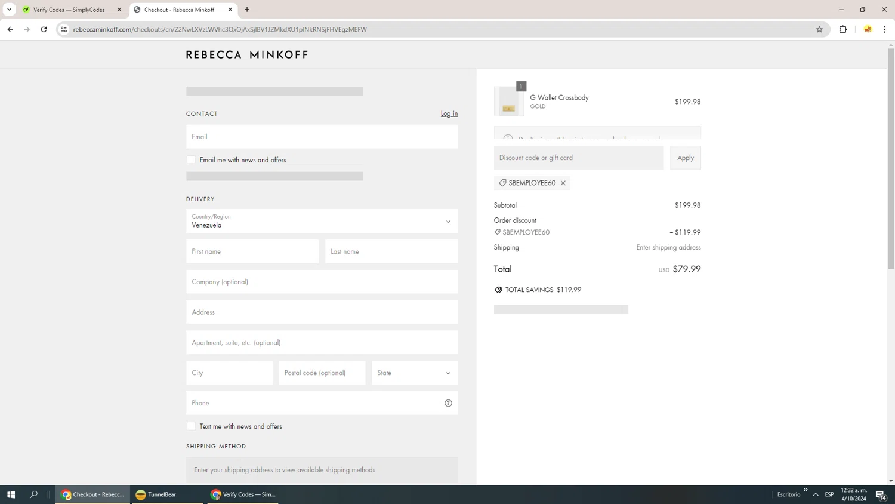
Task: Open the taskbar clock and date
Action: tap(854, 494)
